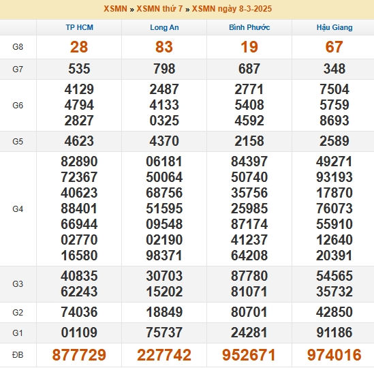Click G2 number 18849
Image resolution: width=374 pixels, height=368 pixels.
[164, 312]
